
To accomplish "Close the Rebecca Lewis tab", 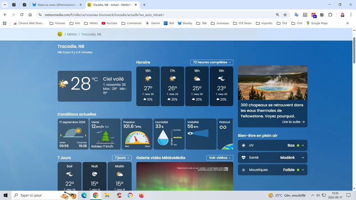I will (80, 5).
